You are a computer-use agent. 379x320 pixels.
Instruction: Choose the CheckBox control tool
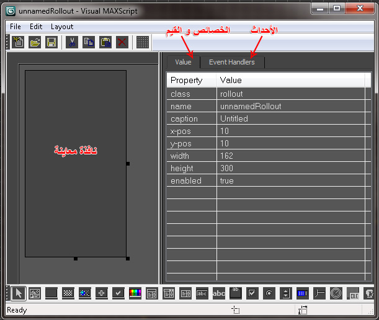pyautogui.click(x=252, y=293)
